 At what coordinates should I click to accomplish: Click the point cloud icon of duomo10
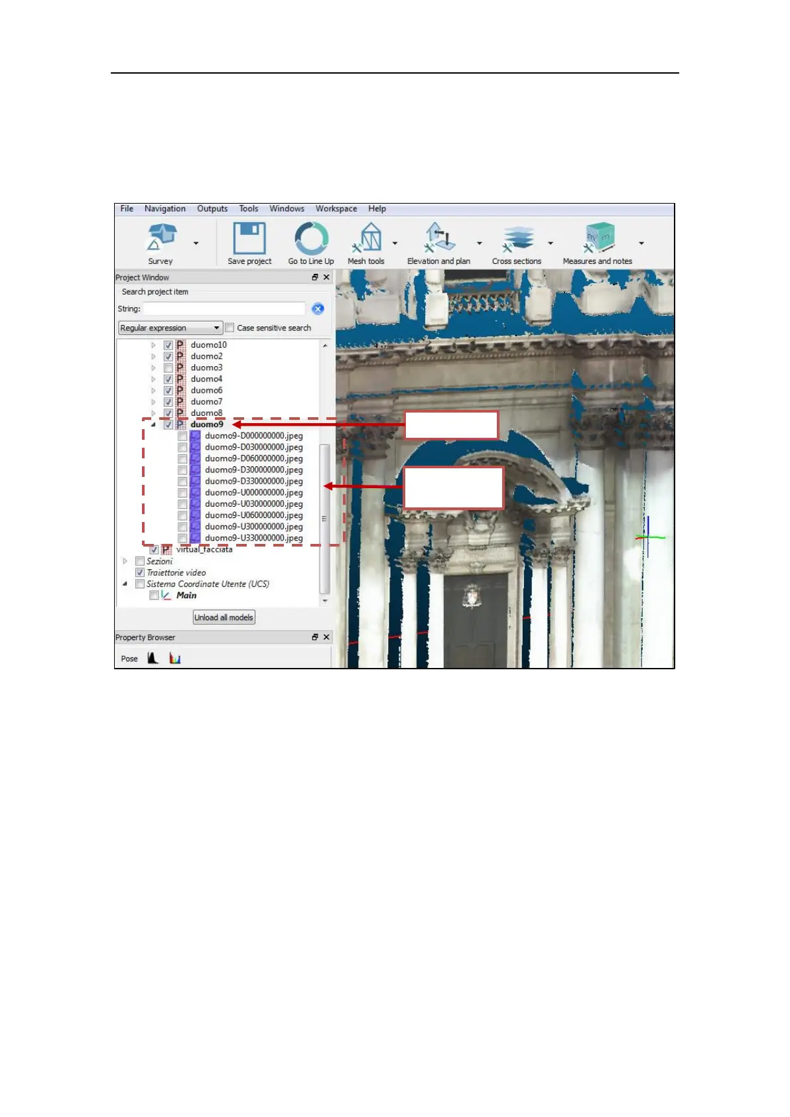click(180, 345)
